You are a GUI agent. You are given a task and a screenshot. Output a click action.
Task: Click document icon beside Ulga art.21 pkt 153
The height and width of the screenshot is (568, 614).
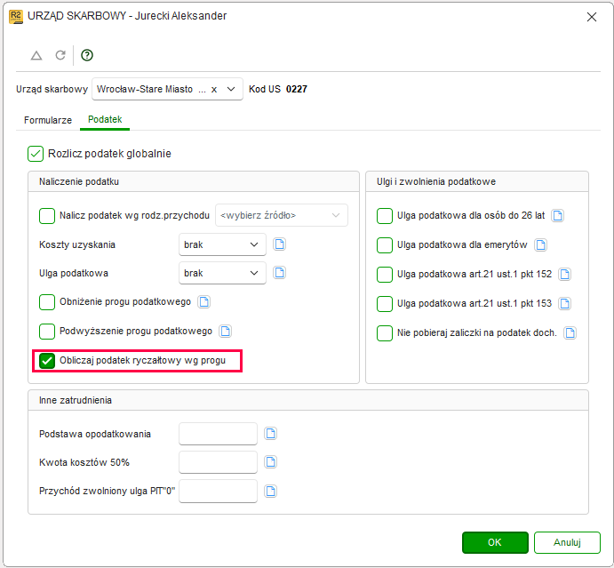click(x=564, y=304)
